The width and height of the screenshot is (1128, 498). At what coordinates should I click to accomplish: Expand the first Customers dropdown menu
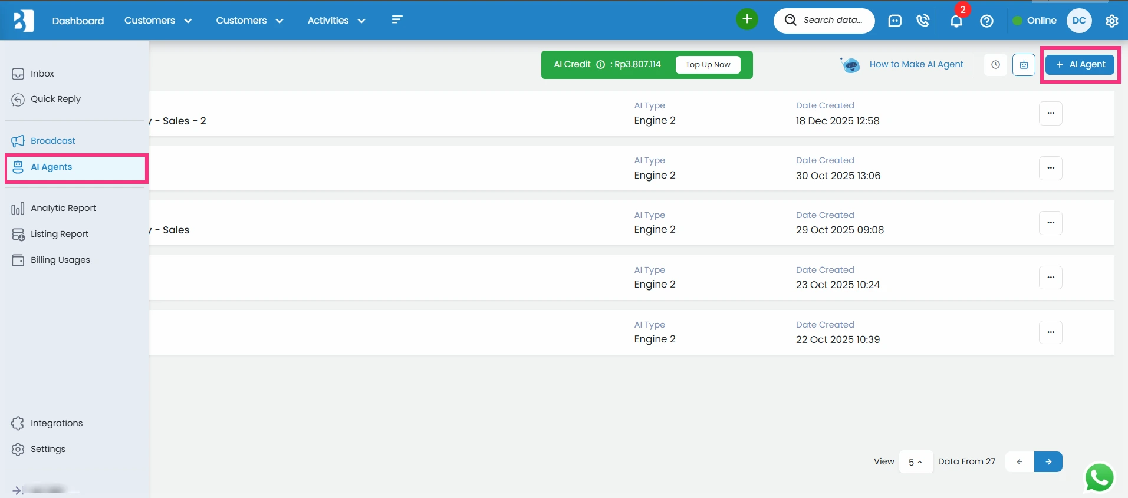pos(157,21)
